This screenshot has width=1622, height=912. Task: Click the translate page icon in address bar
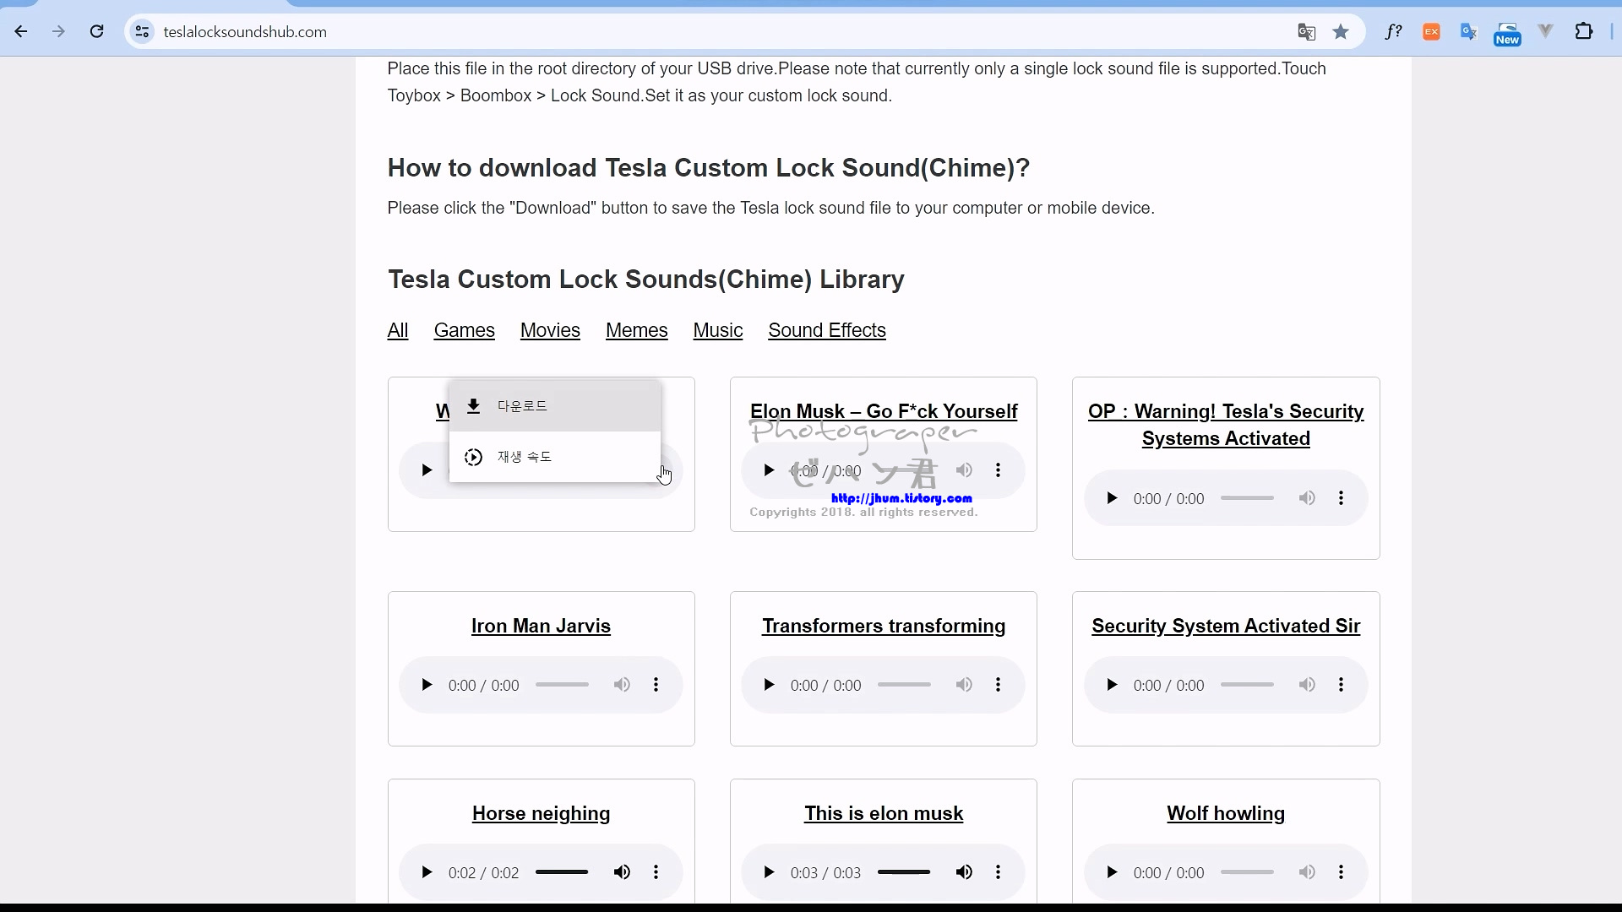(1307, 32)
